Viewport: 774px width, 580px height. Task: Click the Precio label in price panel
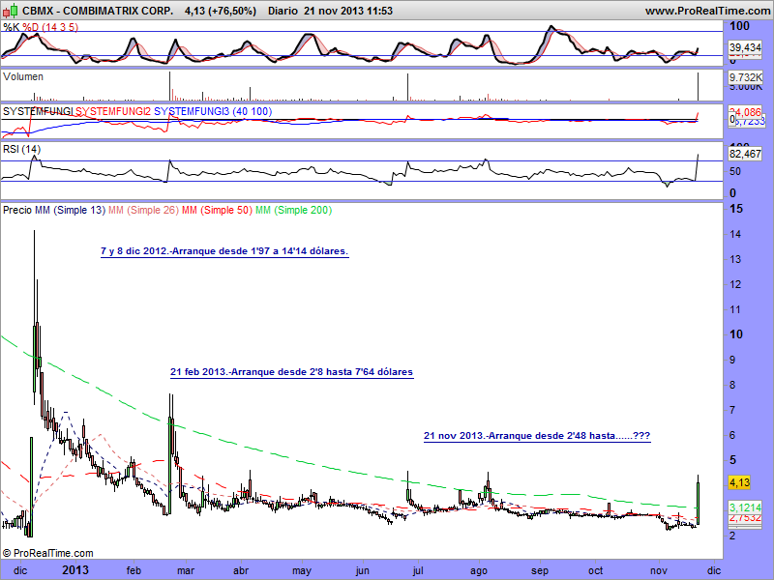tap(17, 210)
